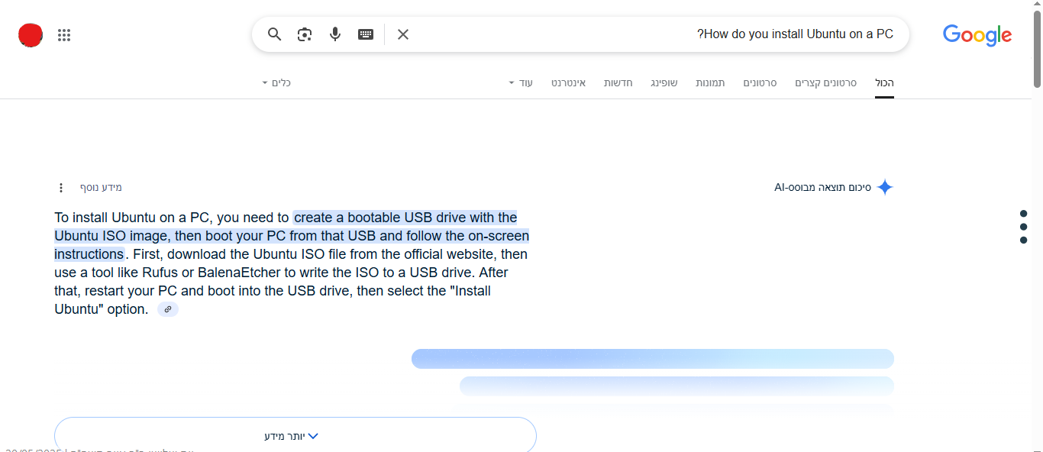
Task: Select the הכול results tab
Action: 884,82
